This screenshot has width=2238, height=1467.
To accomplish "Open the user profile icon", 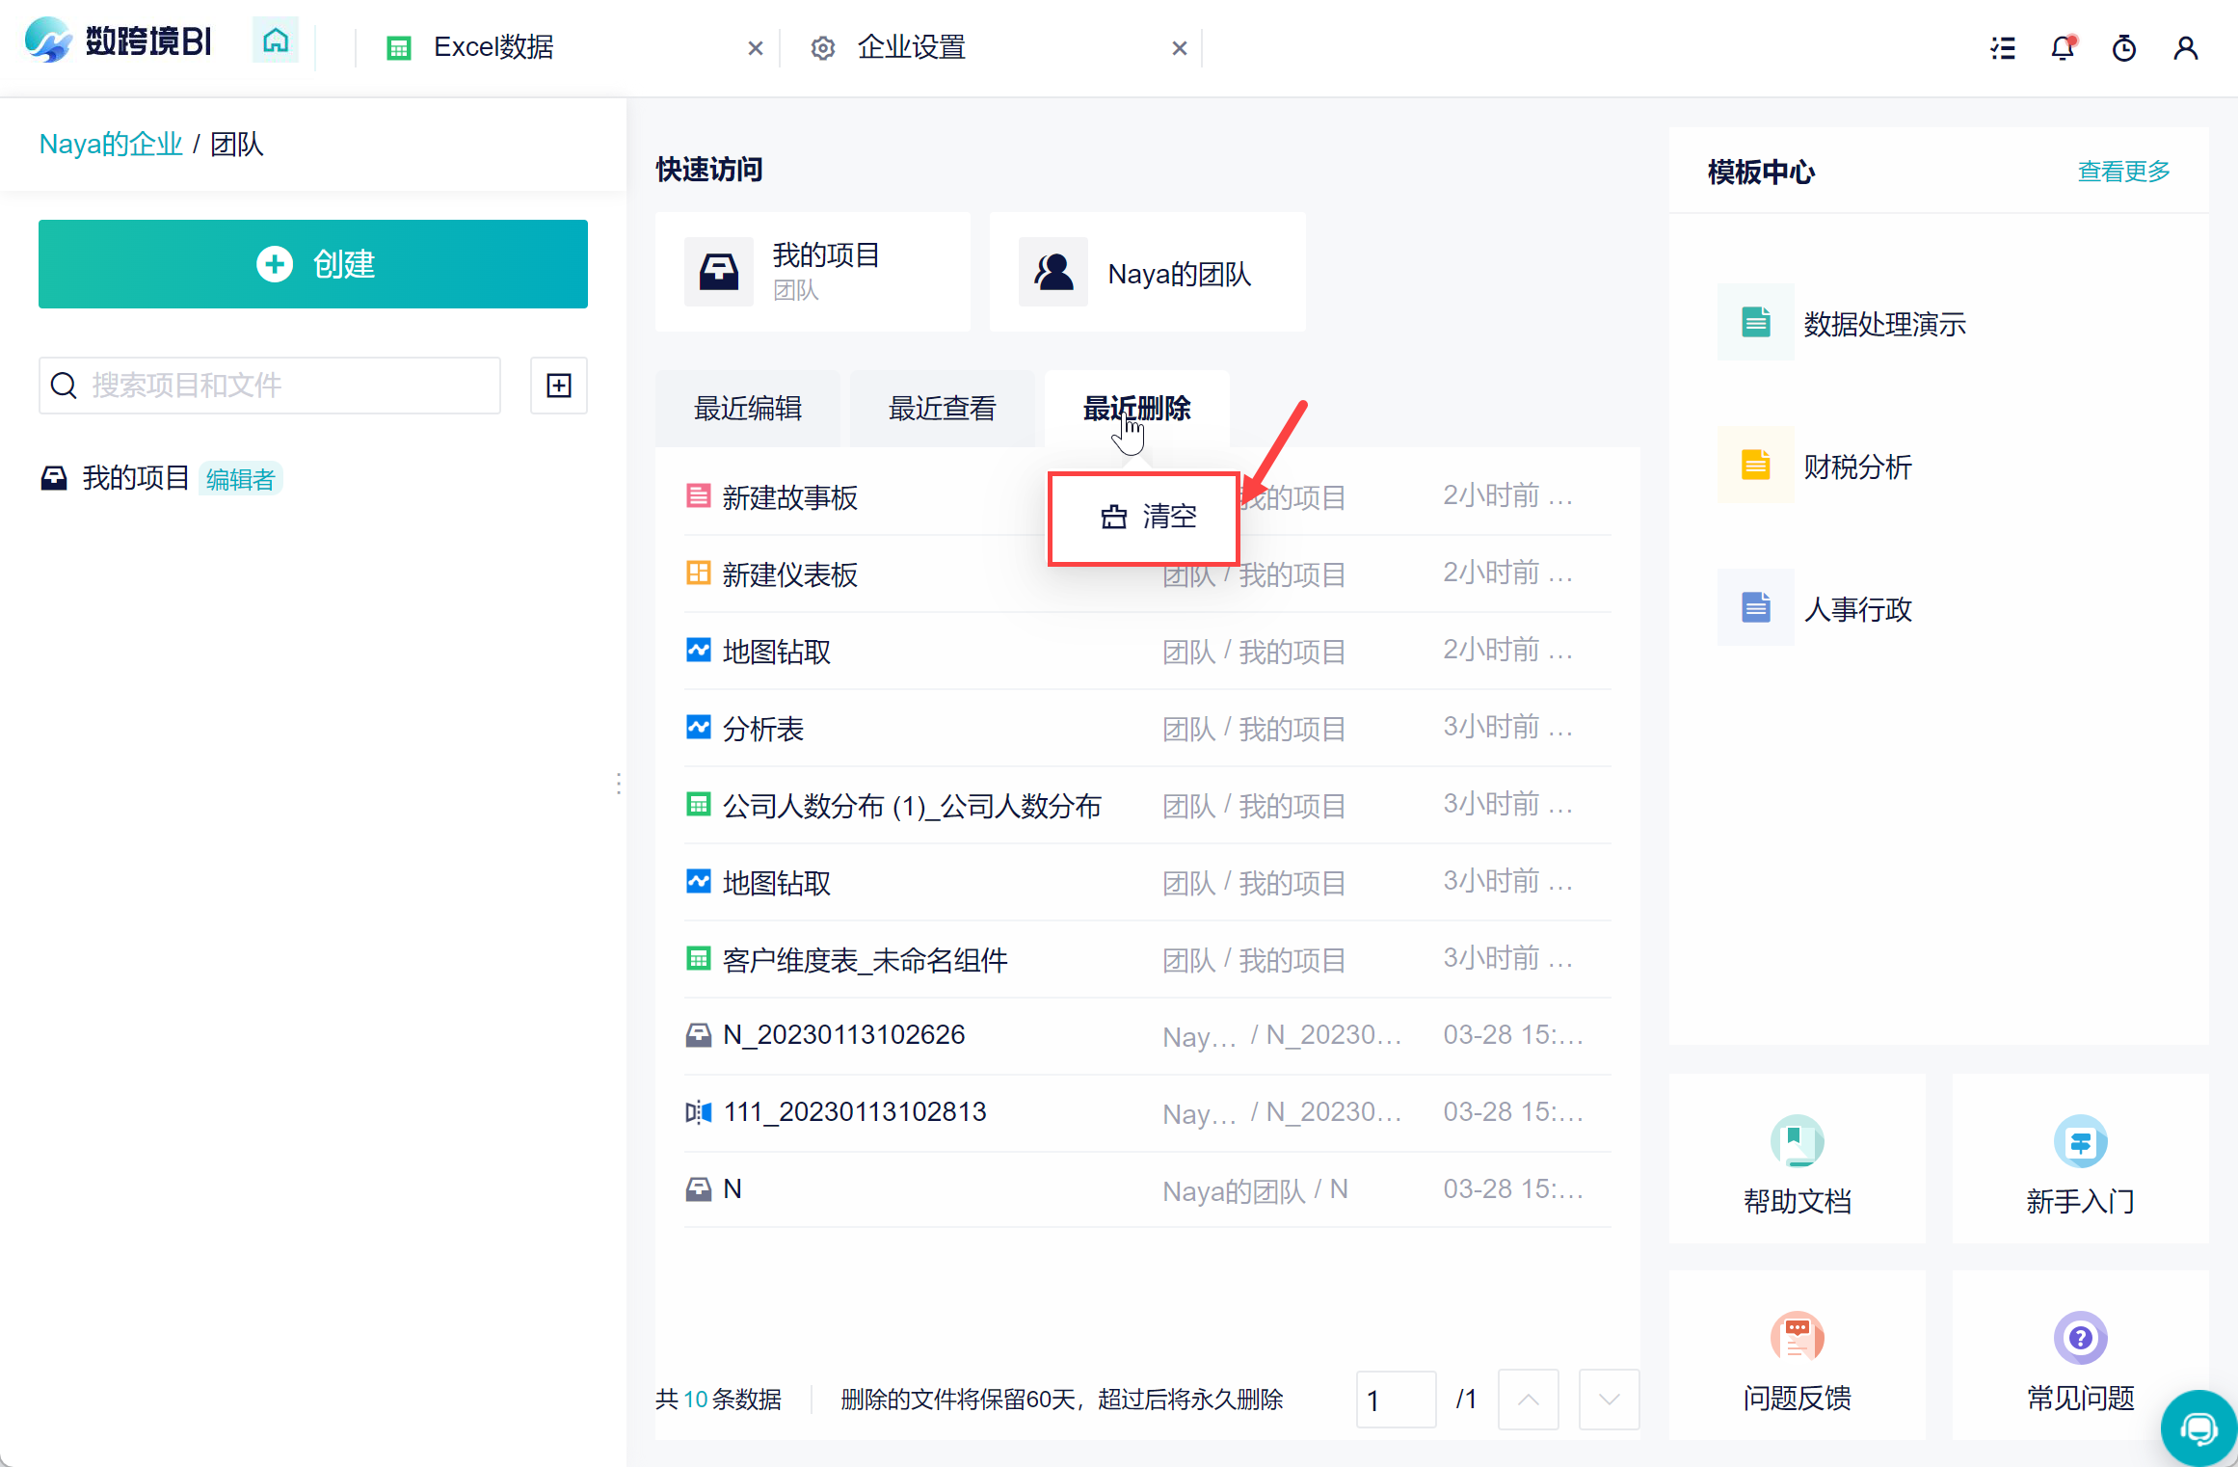I will point(2185,47).
